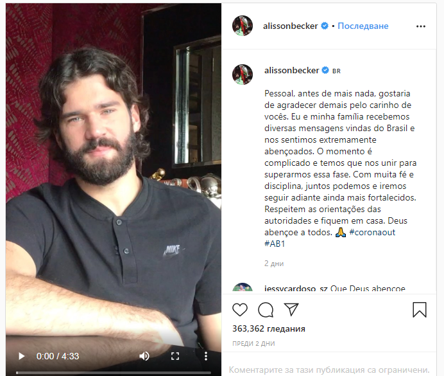Mute the video with speaker icon
The image size is (444, 376).
(x=144, y=356)
